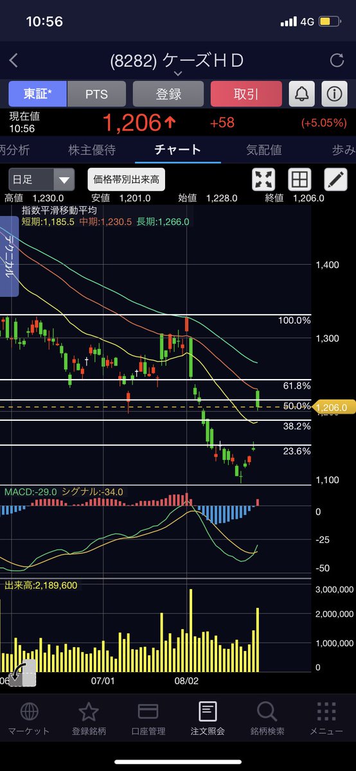Tap the 短期:1,185.5 moving average value

coord(49,221)
